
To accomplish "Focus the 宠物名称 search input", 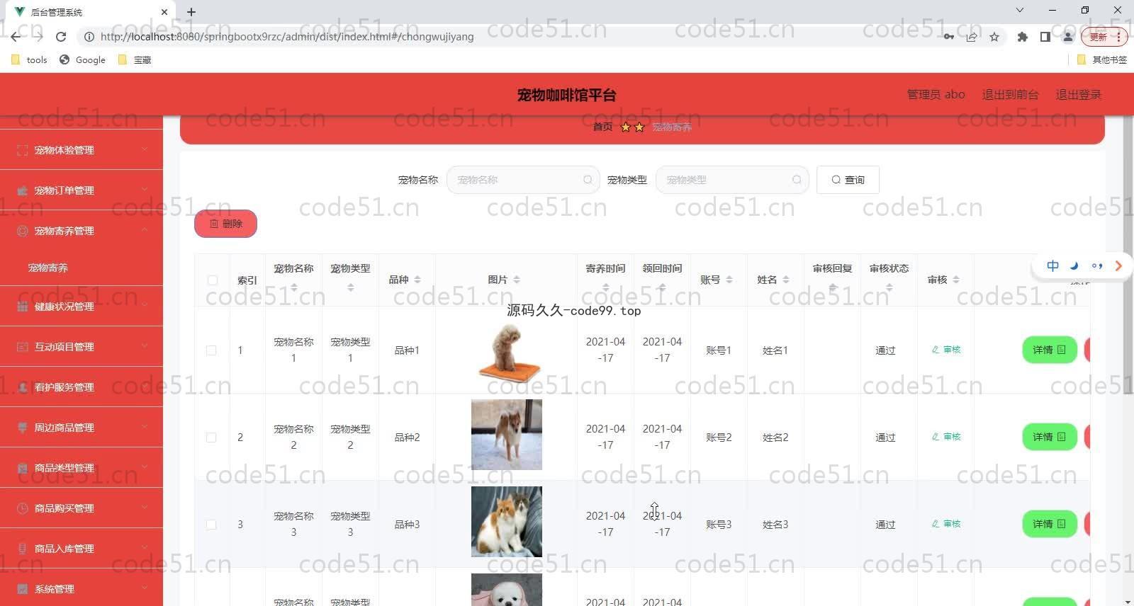I will [x=523, y=180].
